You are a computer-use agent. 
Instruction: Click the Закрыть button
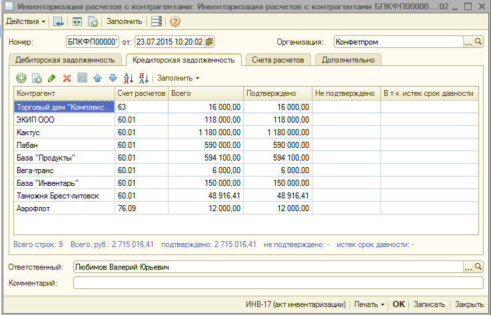(x=469, y=304)
